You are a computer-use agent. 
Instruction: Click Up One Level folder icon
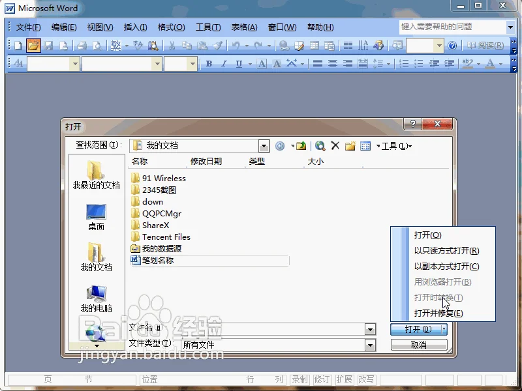[301, 146]
